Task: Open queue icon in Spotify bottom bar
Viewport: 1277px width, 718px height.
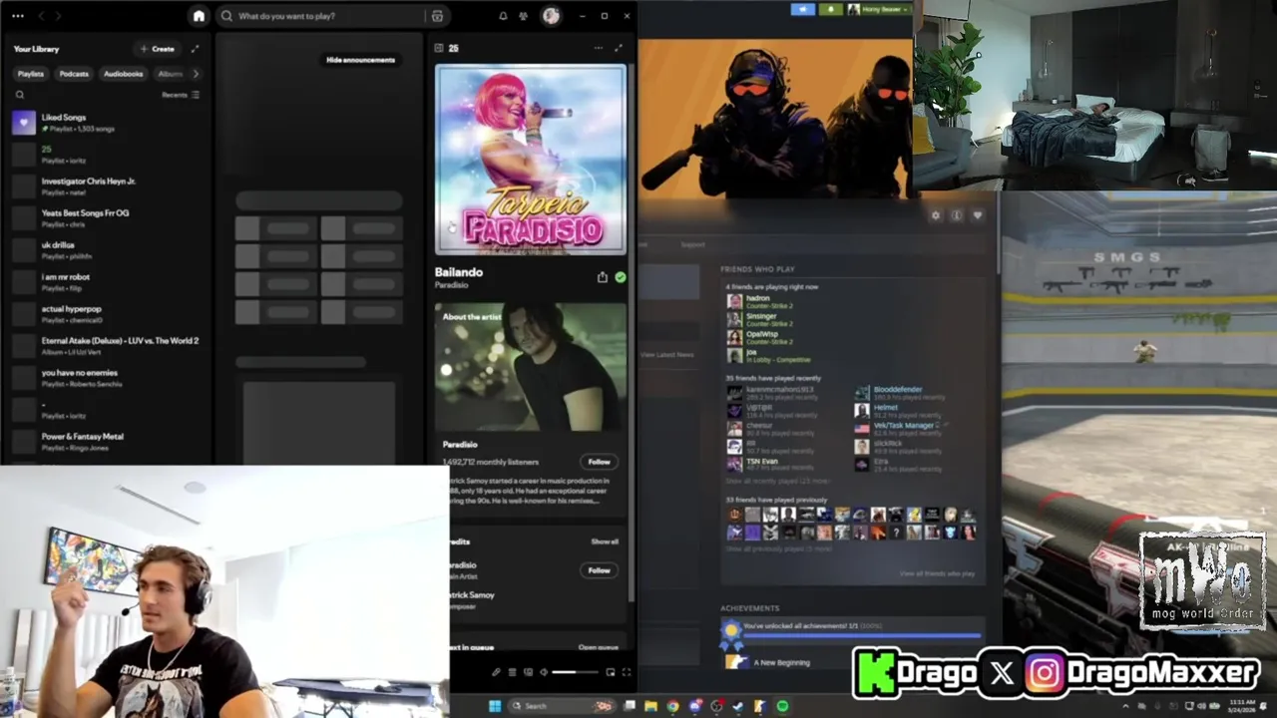Action: coord(513,672)
